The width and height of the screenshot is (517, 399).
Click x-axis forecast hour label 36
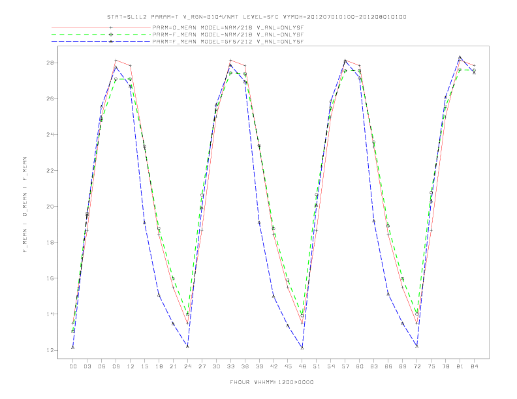click(245, 366)
